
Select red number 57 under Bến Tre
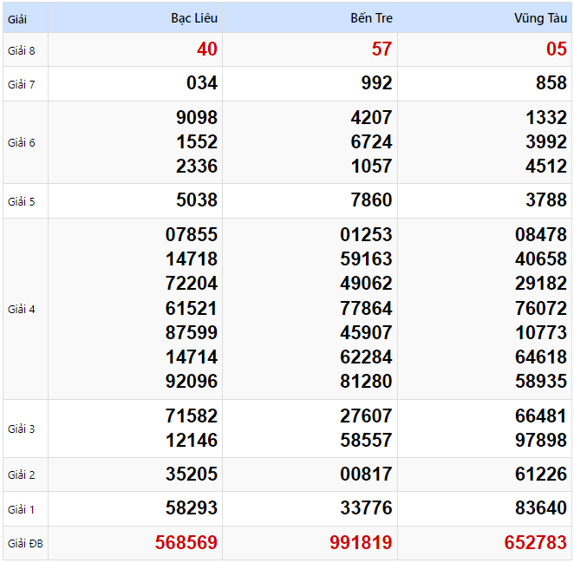click(x=382, y=49)
